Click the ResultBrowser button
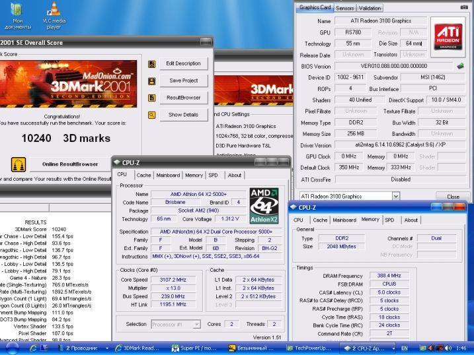 point(184,98)
